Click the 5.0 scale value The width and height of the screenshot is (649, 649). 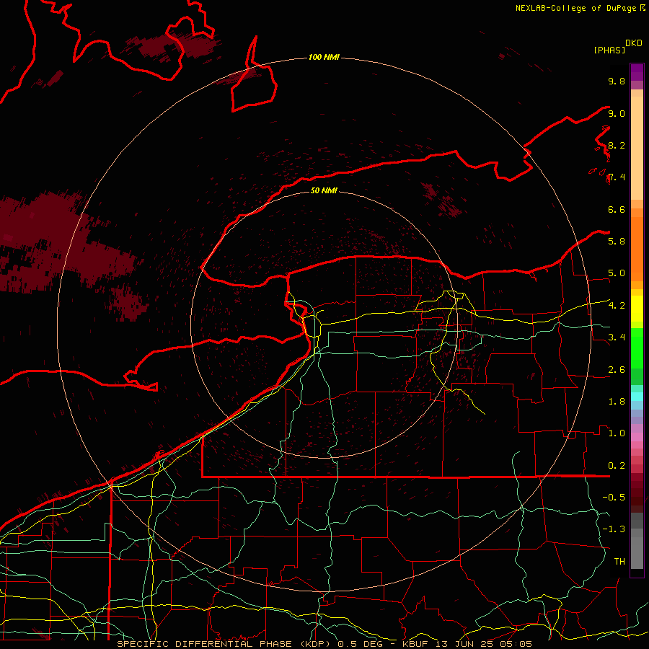617,273
